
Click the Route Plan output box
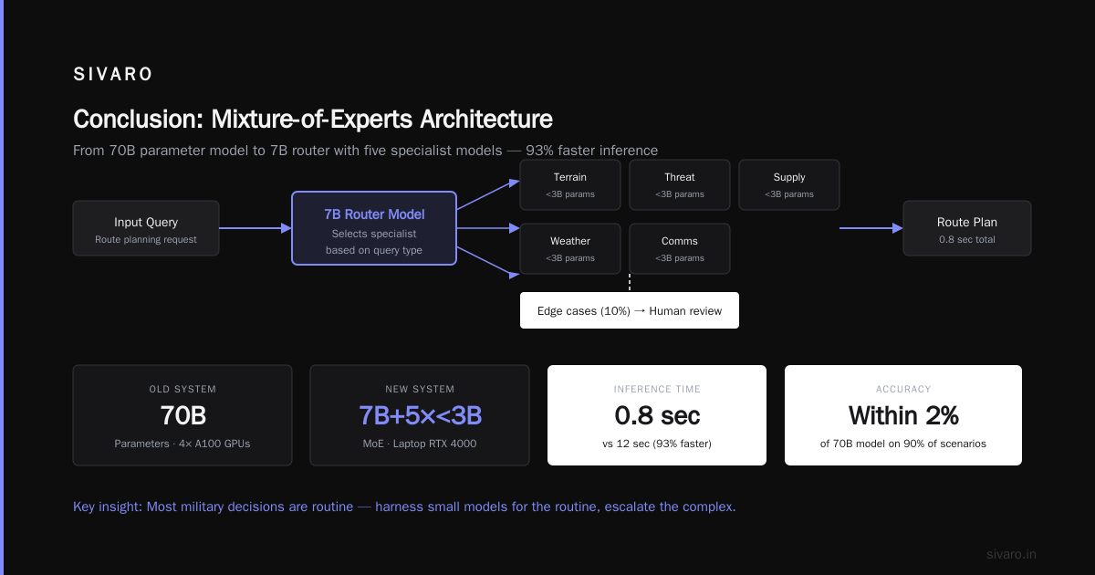(x=967, y=228)
